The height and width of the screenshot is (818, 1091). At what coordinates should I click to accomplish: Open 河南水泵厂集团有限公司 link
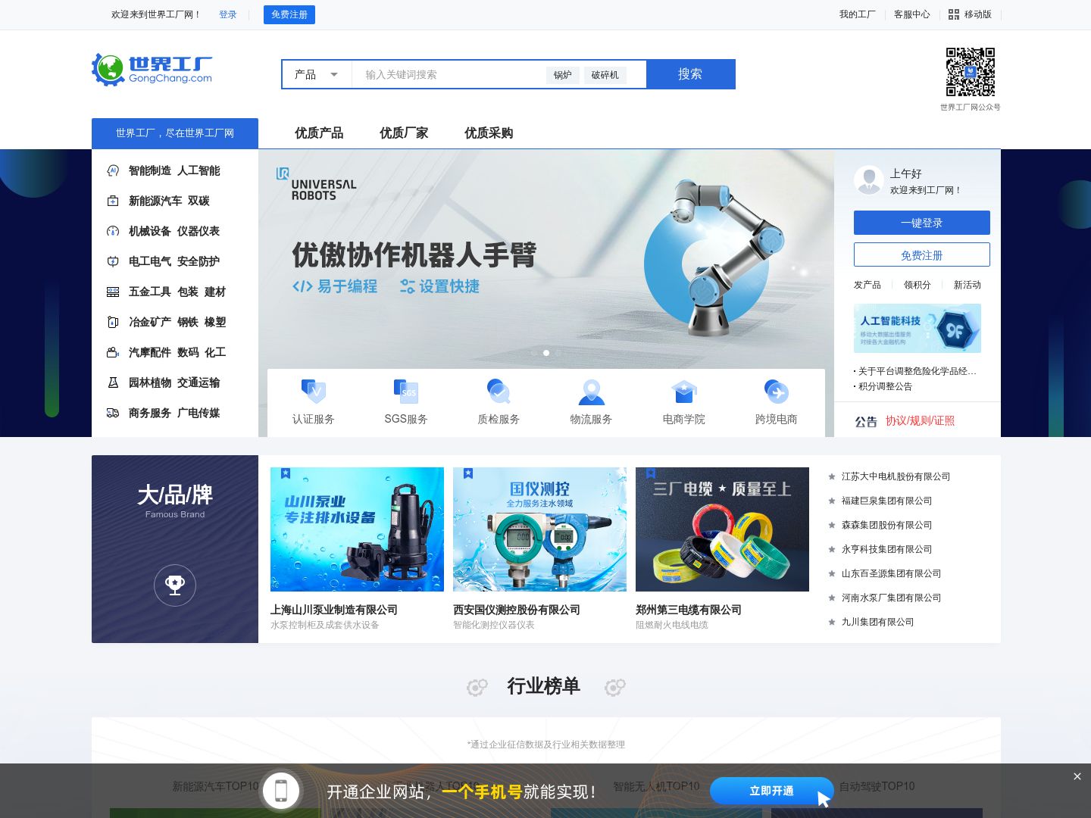(891, 598)
